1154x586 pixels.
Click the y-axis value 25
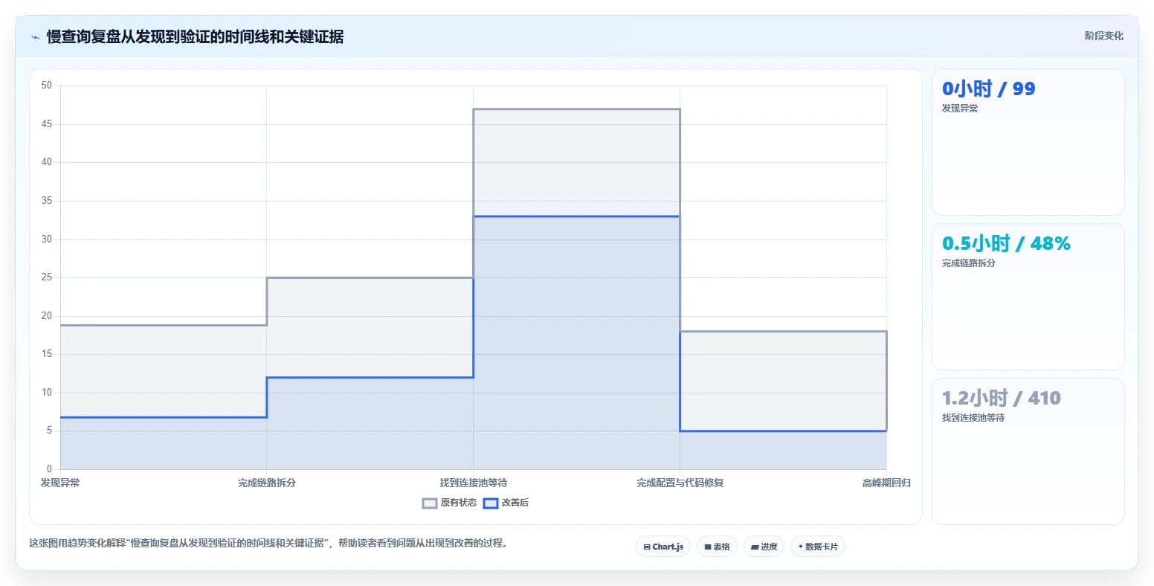click(x=47, y=277)
